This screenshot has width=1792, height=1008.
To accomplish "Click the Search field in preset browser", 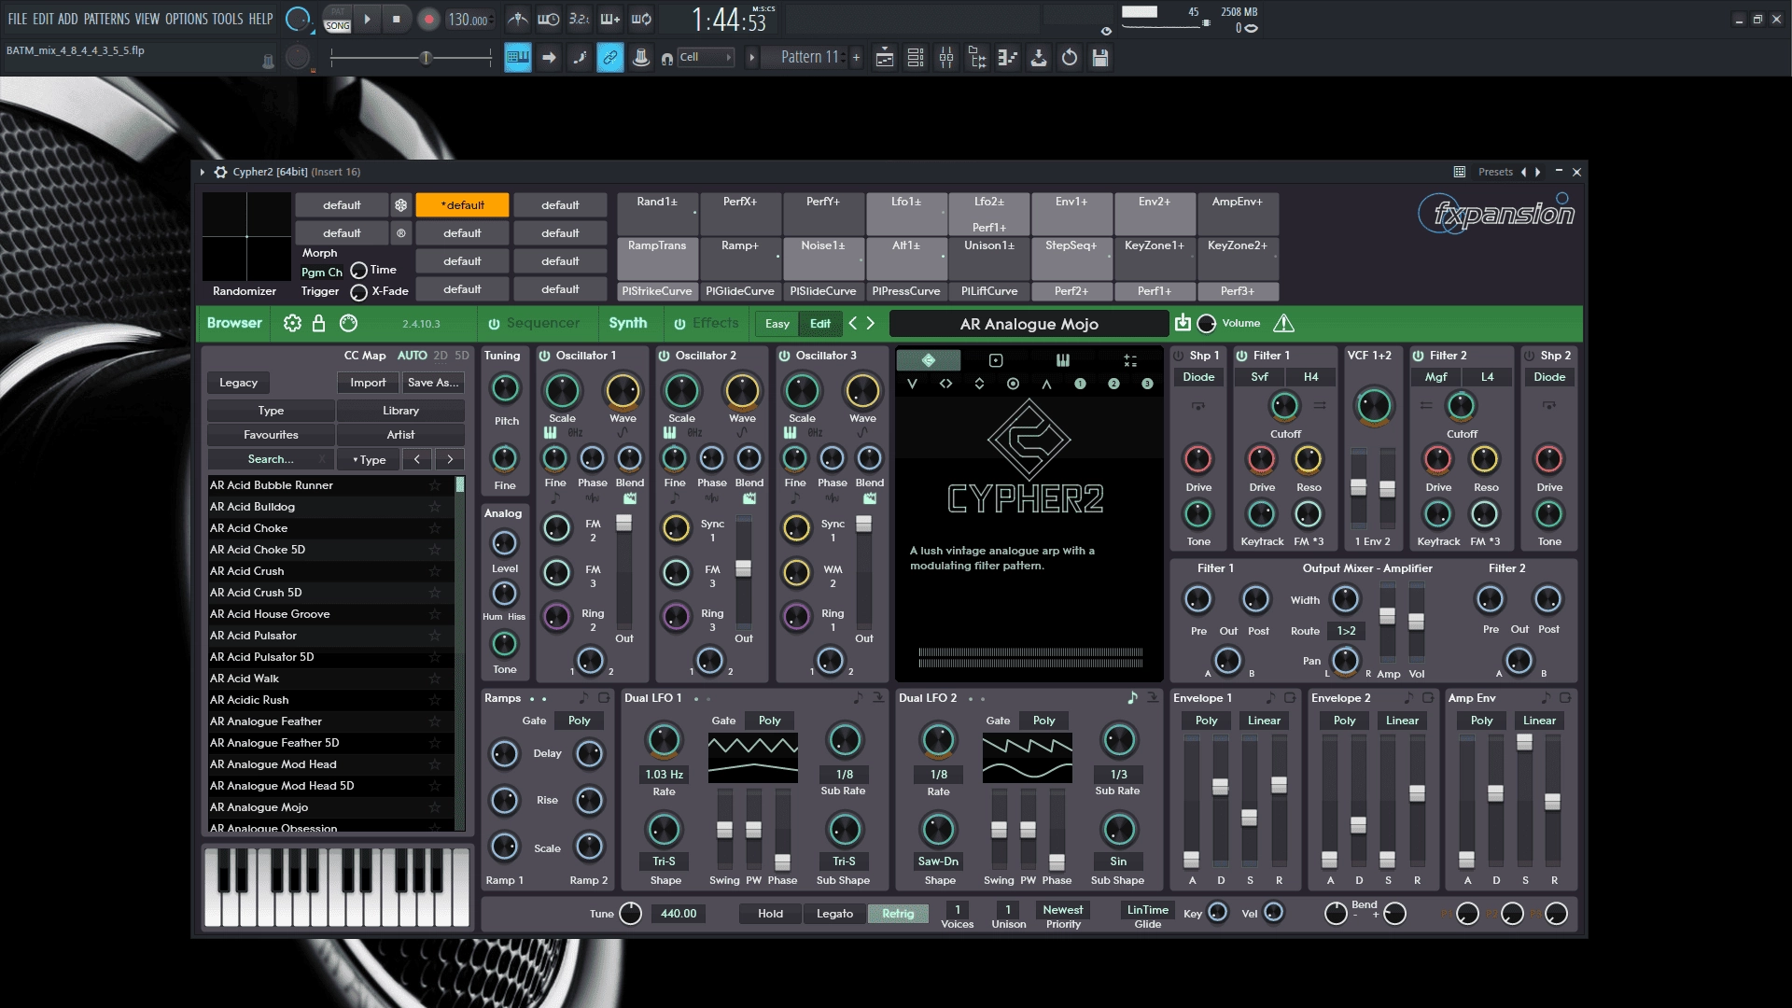I will pyautogui.click(x=271, y=459).
